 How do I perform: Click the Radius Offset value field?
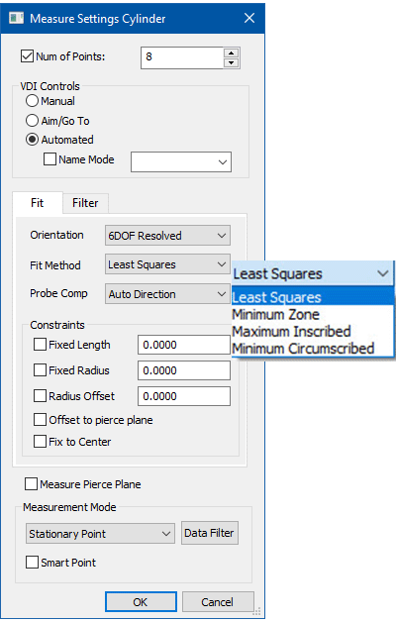184,396
